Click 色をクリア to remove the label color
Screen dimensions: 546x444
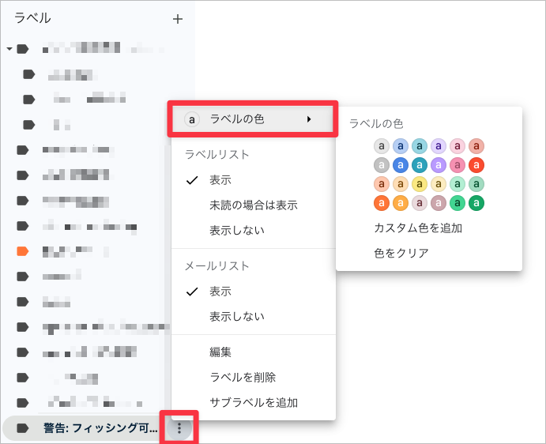point(401,254)
